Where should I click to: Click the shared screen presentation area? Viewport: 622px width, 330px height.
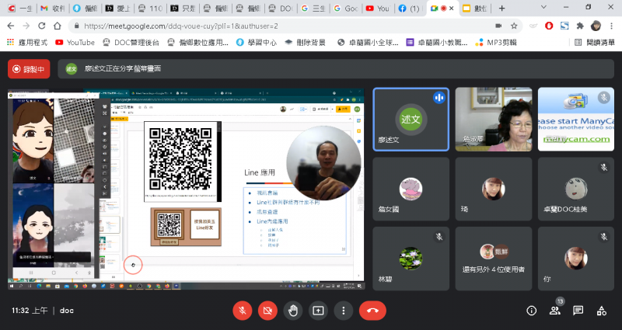click(187, 189)
